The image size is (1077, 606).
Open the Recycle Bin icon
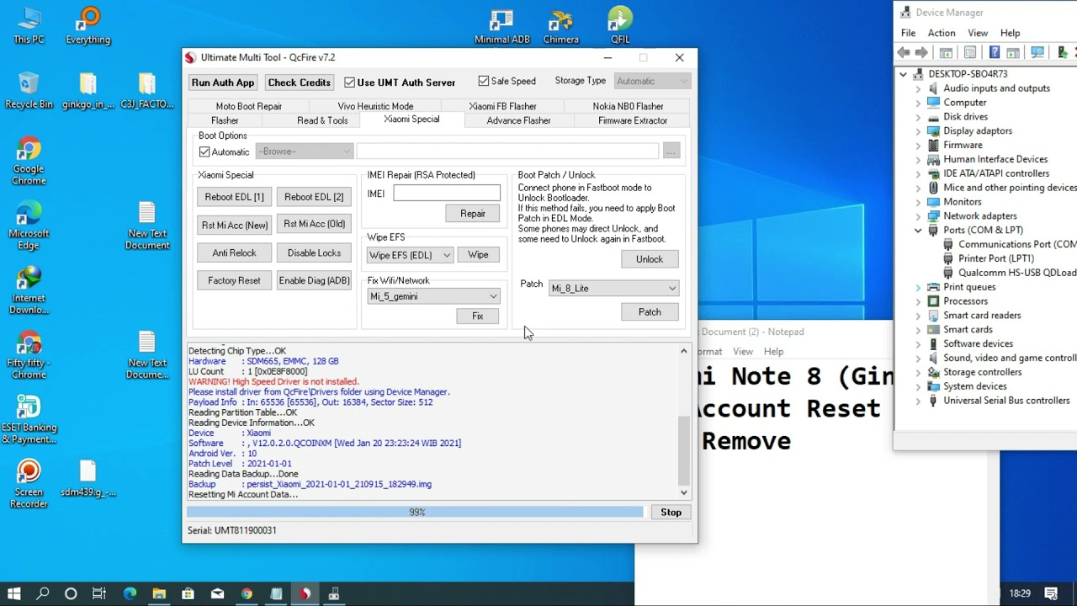(x=29, y=90)
